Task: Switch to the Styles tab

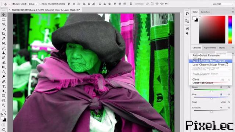Action: tap(222, 48)
